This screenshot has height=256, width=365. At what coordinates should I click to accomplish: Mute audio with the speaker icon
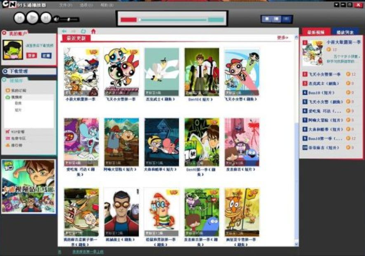[x=56, y=19]
